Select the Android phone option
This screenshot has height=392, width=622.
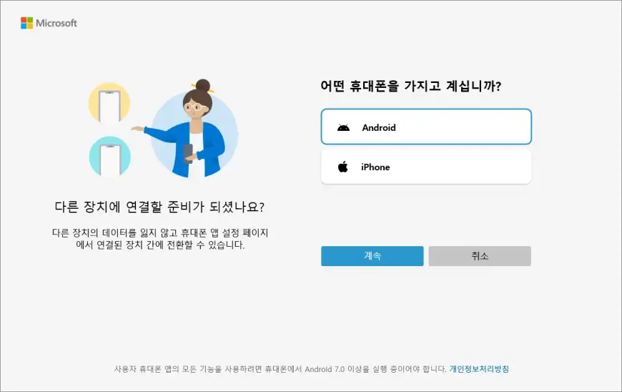coord(425,127)
